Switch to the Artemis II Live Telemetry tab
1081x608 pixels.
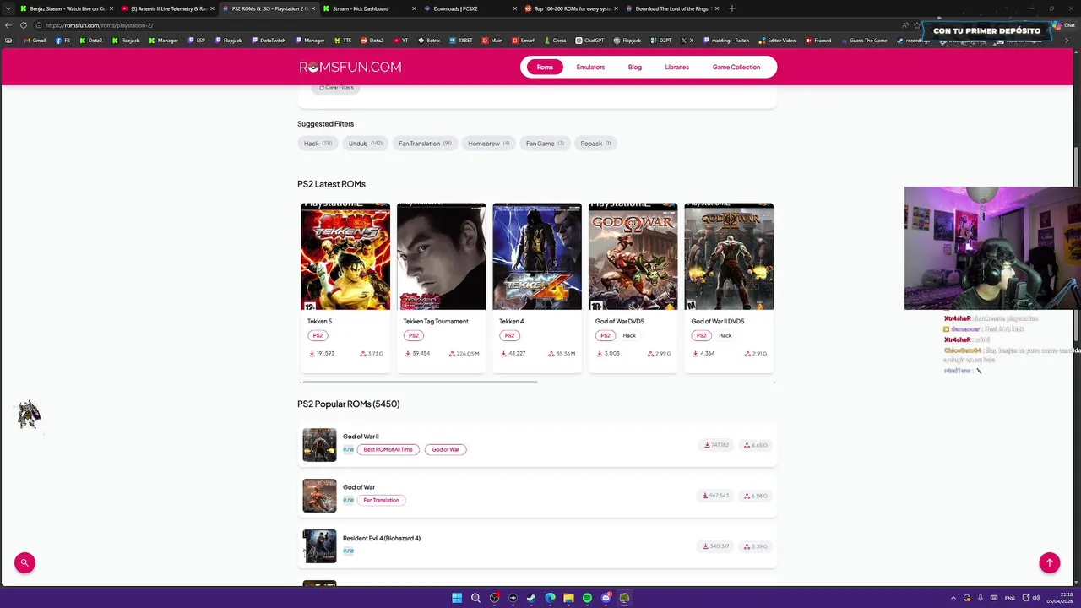(166, 8)
